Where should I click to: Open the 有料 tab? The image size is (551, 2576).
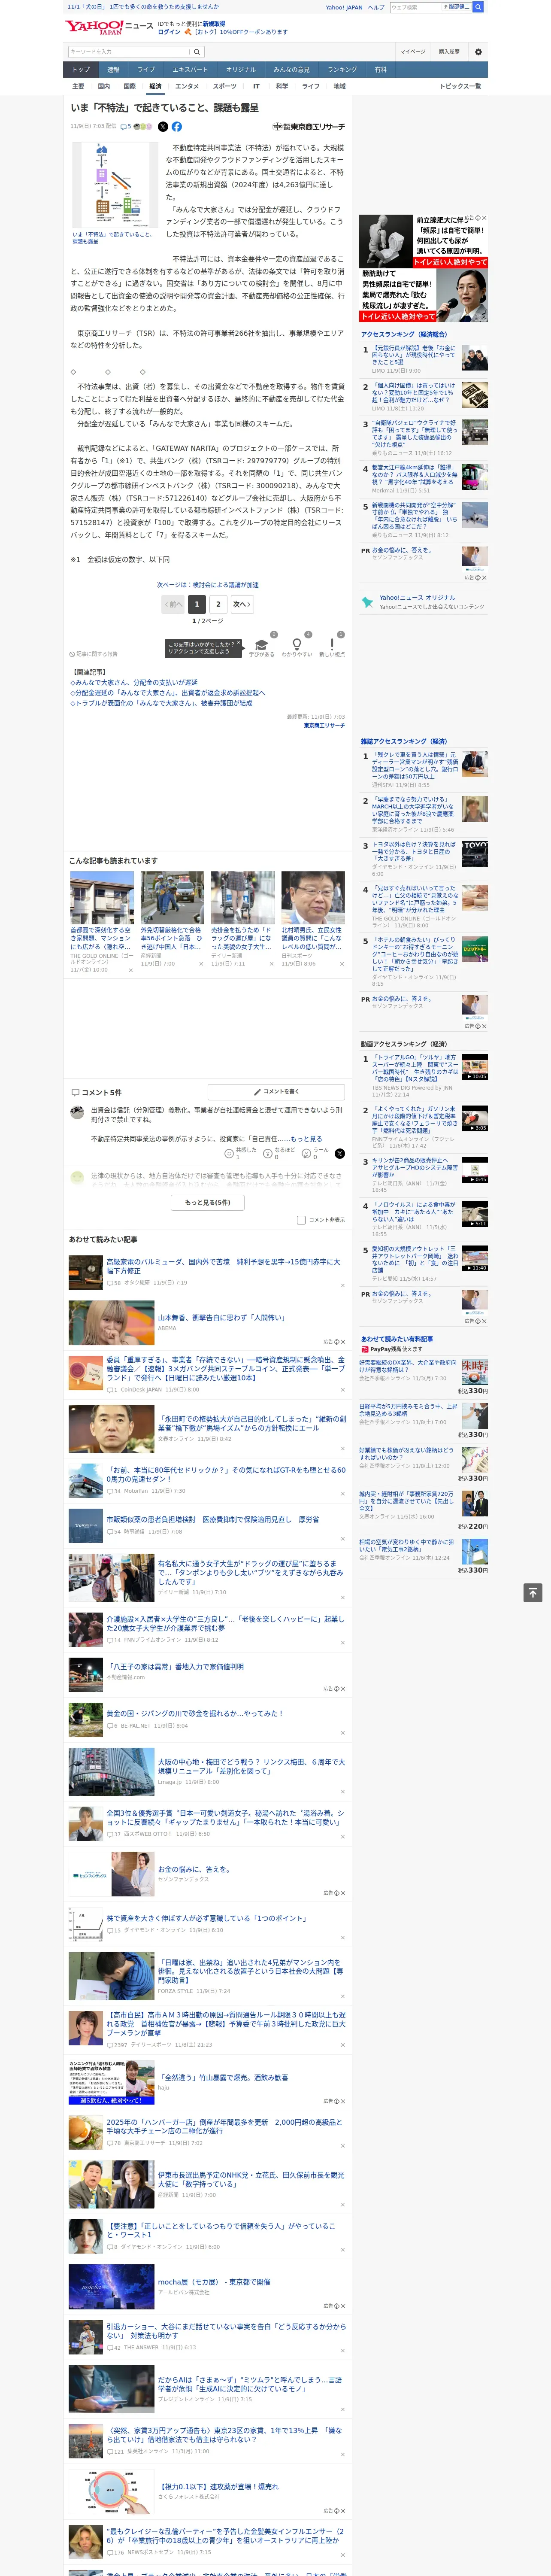coord(381,70)
